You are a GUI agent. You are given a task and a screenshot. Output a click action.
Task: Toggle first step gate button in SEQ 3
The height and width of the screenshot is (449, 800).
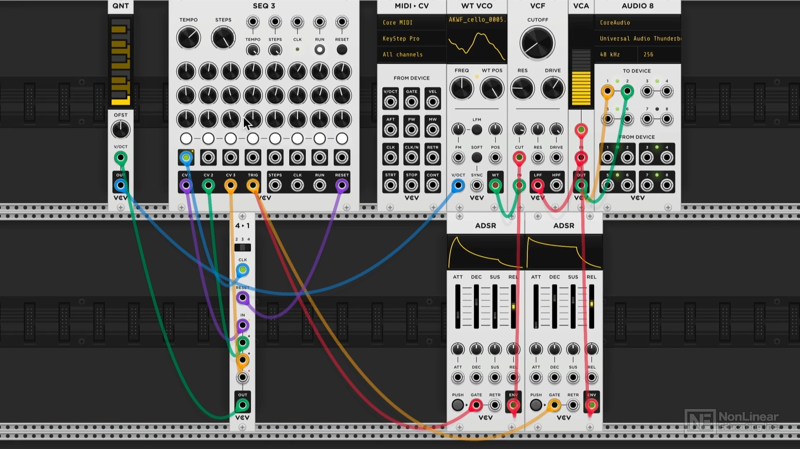186,139
